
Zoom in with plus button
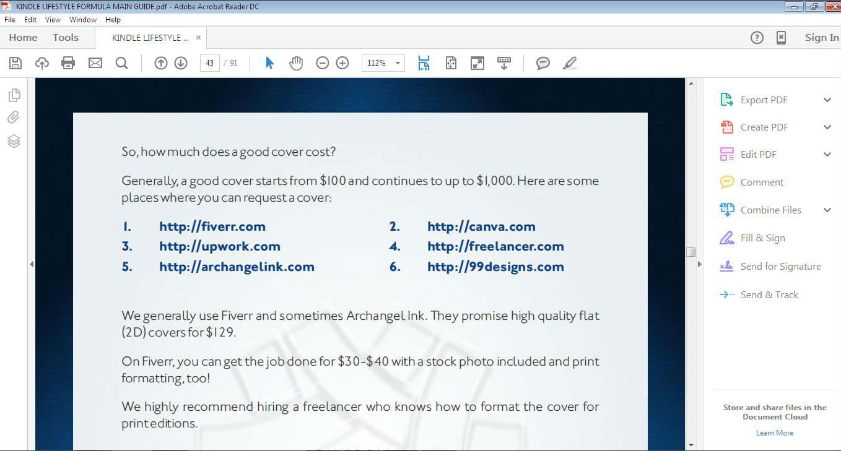click(x=342, y=62)
